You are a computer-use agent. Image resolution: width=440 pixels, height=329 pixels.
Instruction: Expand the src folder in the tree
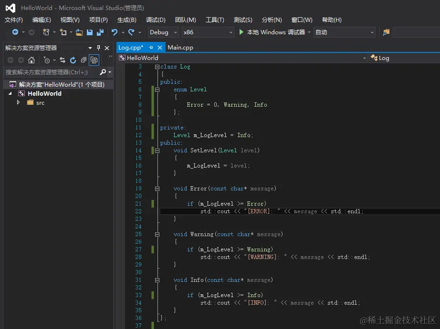(x=19, y=102)
